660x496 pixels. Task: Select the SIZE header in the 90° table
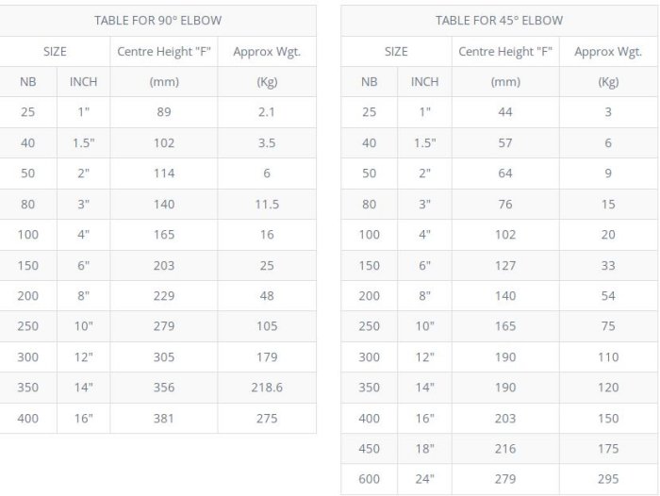pos(55,51)
